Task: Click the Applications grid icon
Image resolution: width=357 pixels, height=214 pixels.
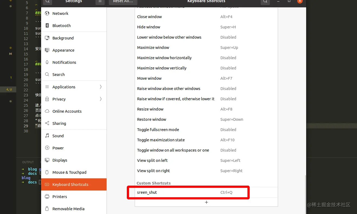Action: tap(47, 87)
